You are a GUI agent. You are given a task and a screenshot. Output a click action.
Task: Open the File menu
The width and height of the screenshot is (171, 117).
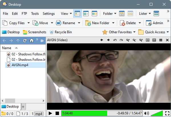pyautogui.click(x=5, y=14)
